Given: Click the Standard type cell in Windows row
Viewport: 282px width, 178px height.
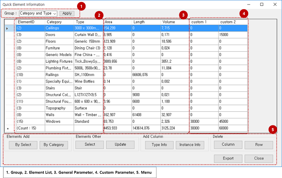Looking at the screenshot, I should pos(88,121).
